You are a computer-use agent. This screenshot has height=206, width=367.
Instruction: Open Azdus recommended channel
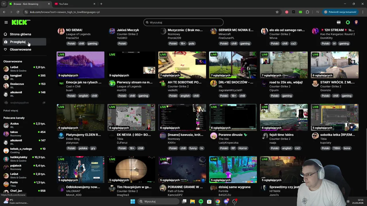pyautogui.click(x=24, y=125)
